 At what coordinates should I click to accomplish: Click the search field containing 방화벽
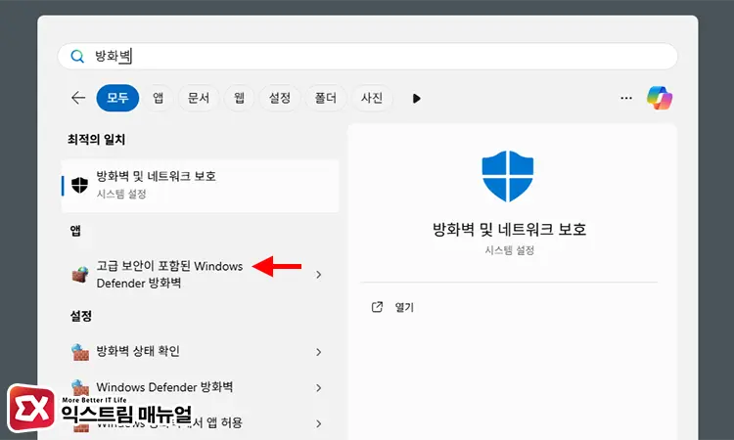(x=367, y=57)
